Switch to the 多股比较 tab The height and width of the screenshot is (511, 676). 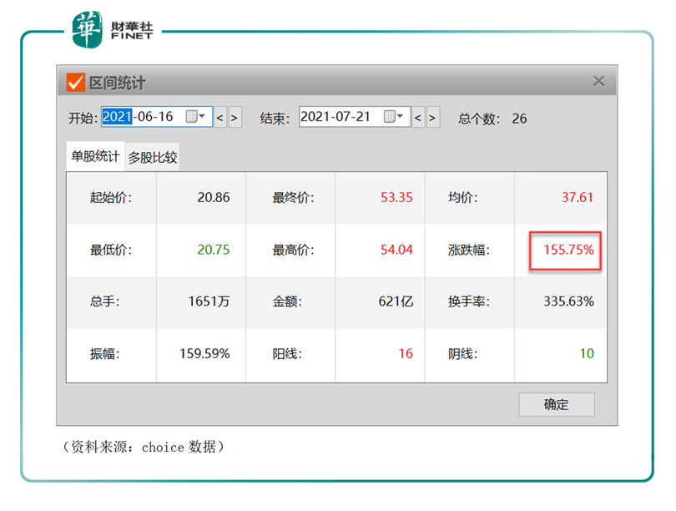click(153, 157)
